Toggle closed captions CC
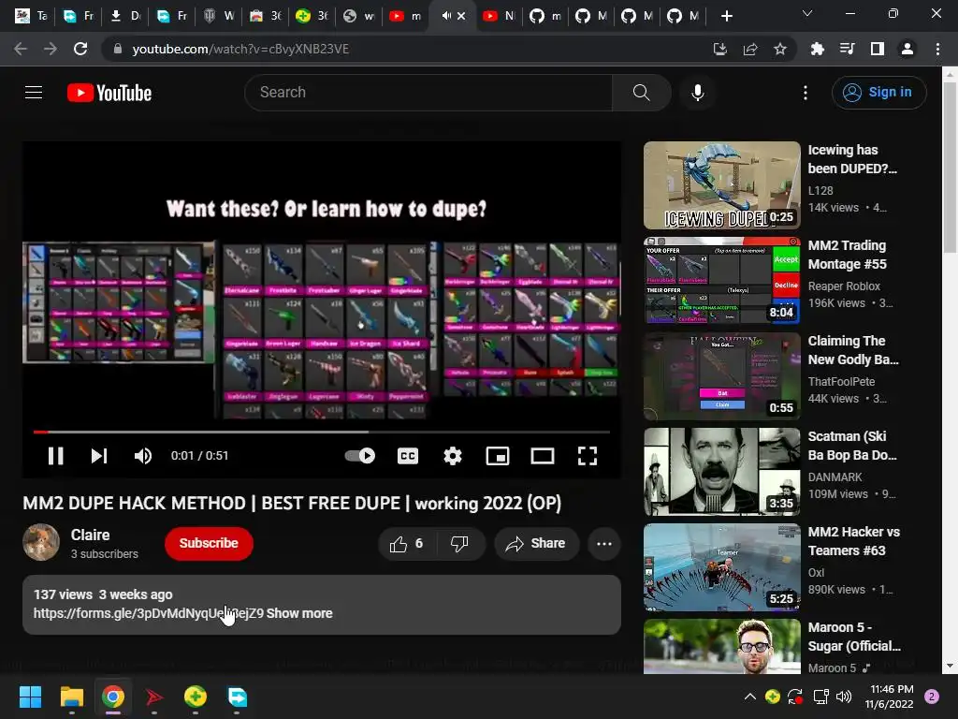 [408, 456]
